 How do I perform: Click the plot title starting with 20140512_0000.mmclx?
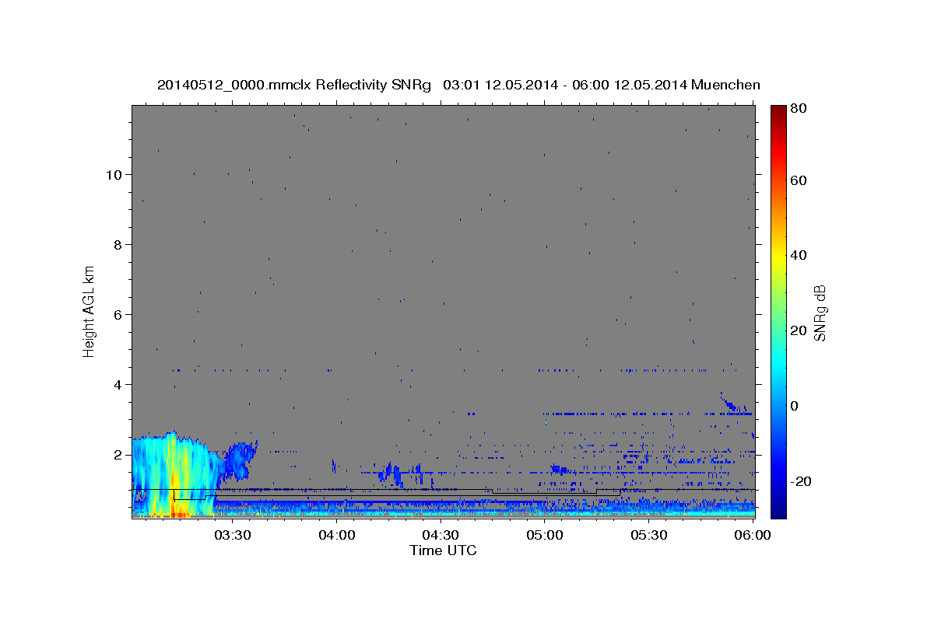pos(458,85)
